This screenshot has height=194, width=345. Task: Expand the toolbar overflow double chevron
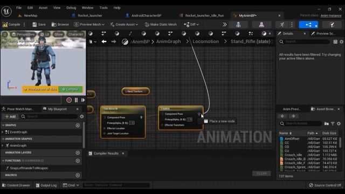[224, 24]
